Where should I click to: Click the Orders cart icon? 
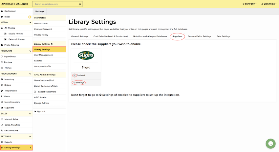[2, 85]
